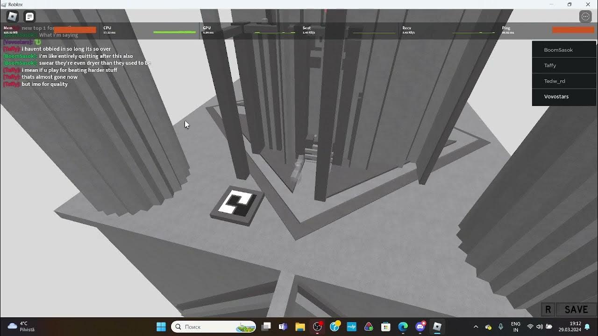Select player Taffy in leaderboard
The height and width of the screenshot is (336, 598).
tap(564, 65)
